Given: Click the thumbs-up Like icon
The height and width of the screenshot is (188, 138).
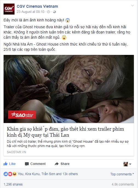Looking at the screenshot, I should click(x=5, y=164).
